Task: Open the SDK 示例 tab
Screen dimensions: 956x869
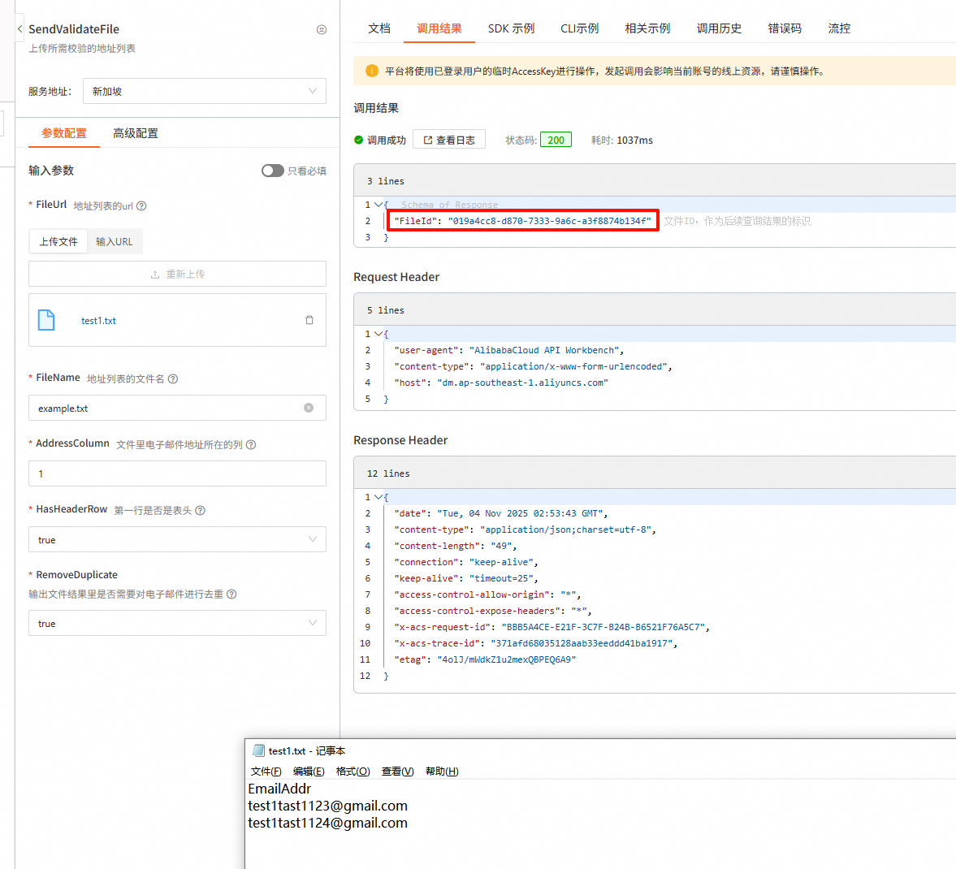Action: point(511,28)
